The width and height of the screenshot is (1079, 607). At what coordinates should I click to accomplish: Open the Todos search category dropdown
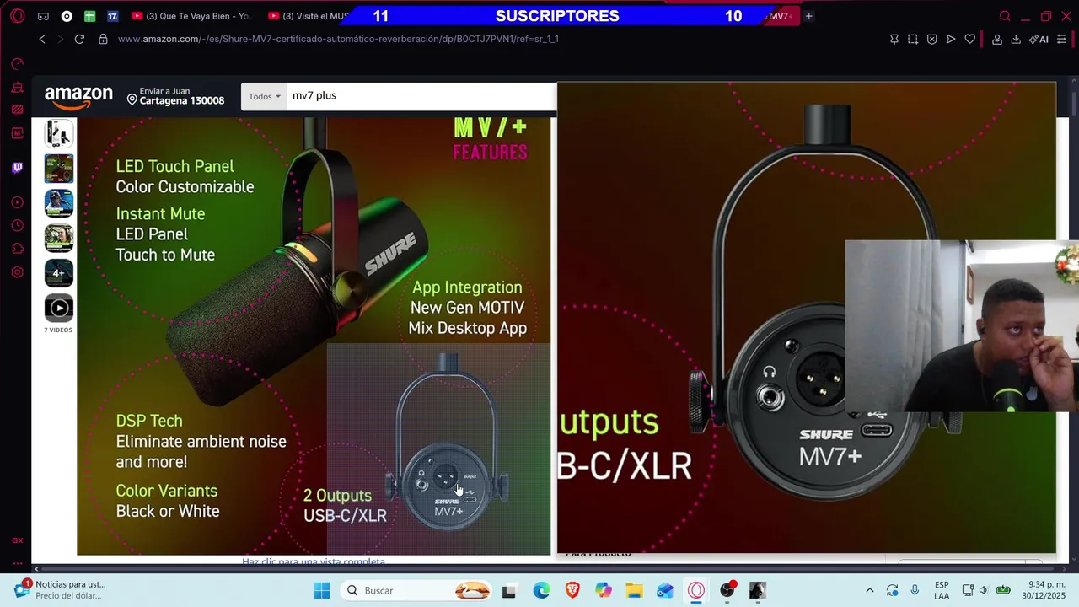265,96
